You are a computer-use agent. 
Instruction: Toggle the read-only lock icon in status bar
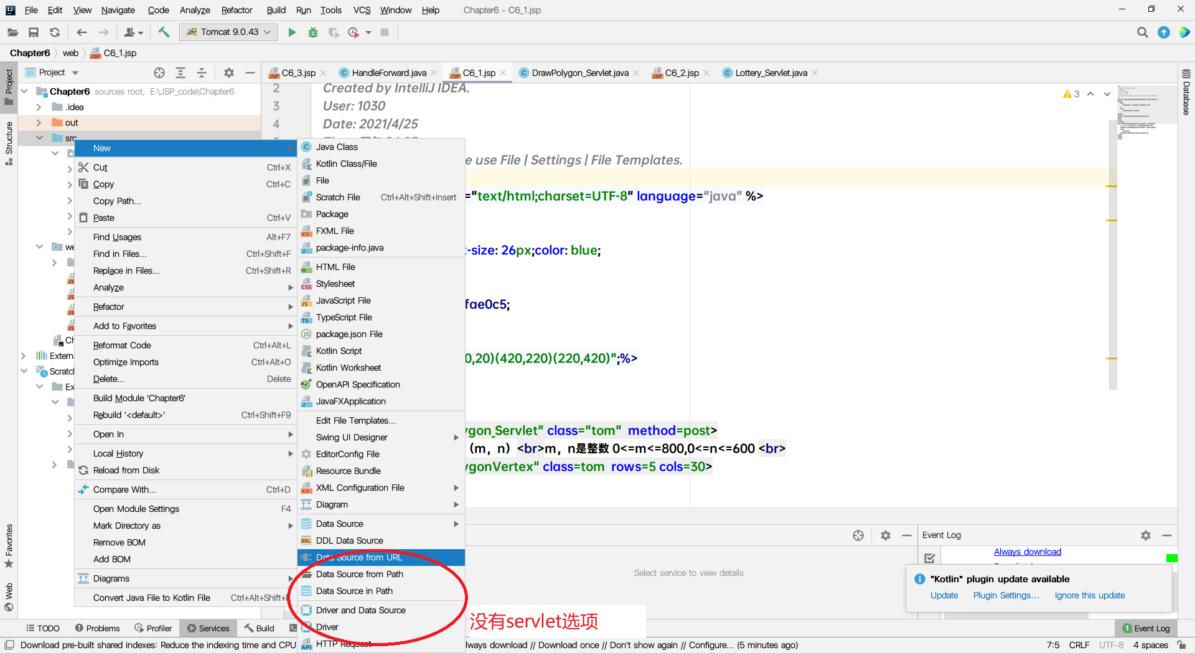tap(1181, 645)
